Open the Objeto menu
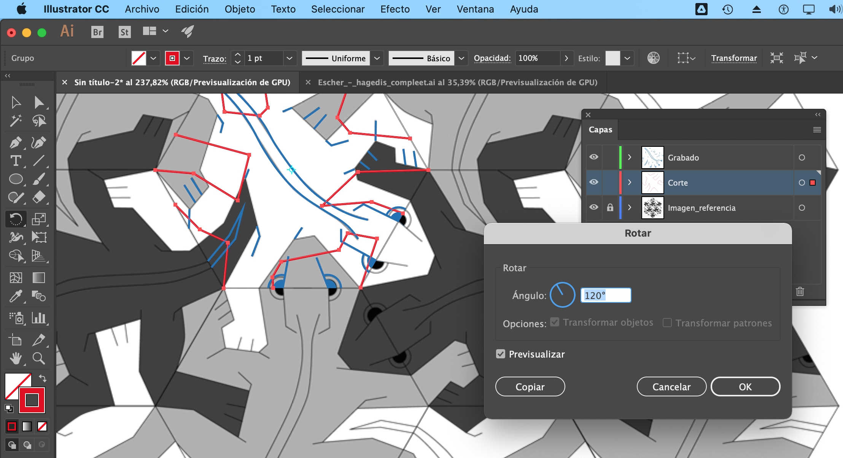This screenshot has height=458, width=843. point(240,9)
